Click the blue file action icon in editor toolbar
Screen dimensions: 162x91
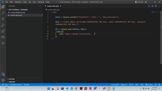coord(152,6)
